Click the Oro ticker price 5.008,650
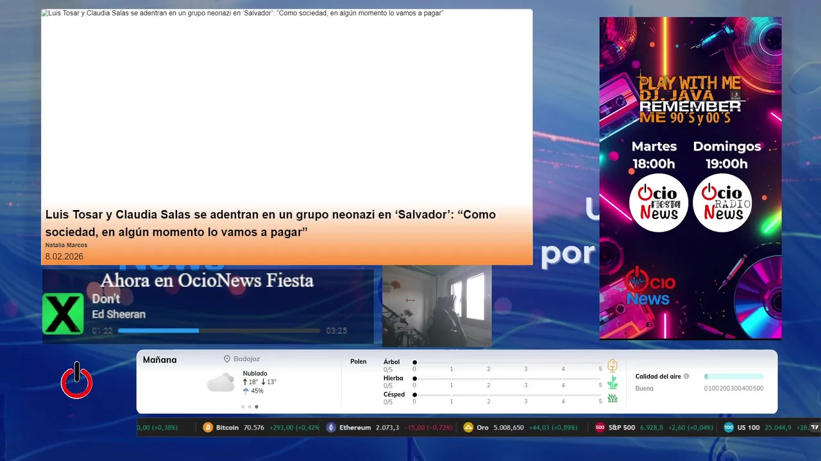Screen dimensions: 821x461 pyautogui.click(x=509, y=428)
